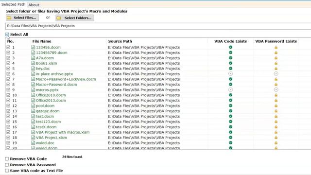Click the green VBA code check for Office2010.docm
Screen dimensions: 311x175
point(230,95)
